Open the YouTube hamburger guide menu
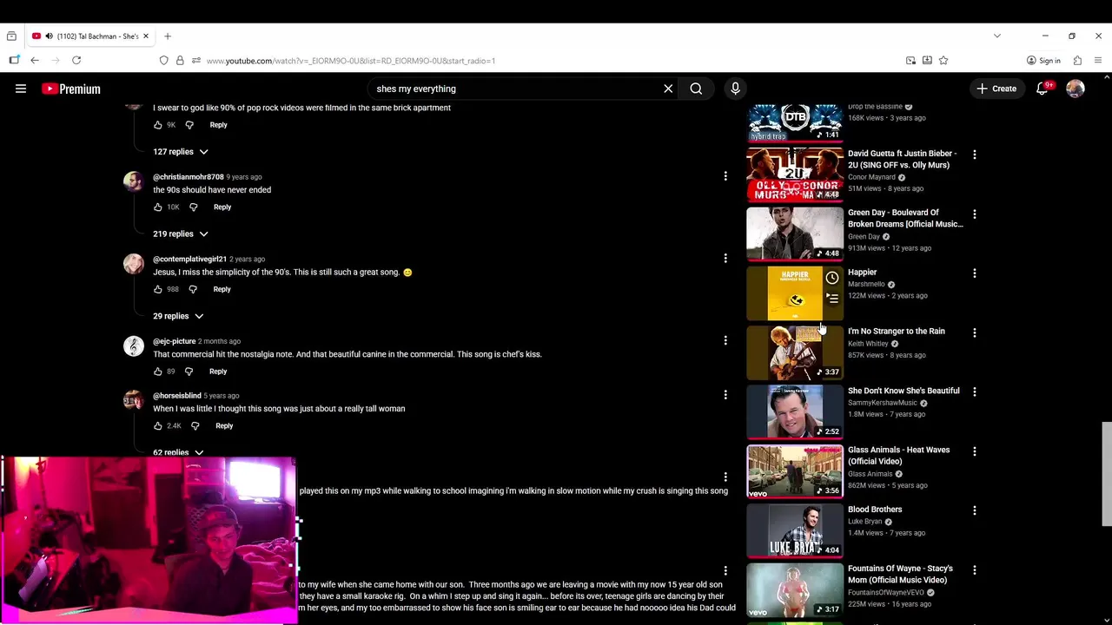The height and width of the screenshot is (625, 1112). point(21,89)
